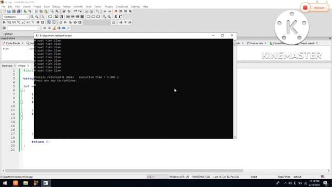The image size is (332, 187).
Task: Click the Redo toolbar icon
Action: pos(30,11)
